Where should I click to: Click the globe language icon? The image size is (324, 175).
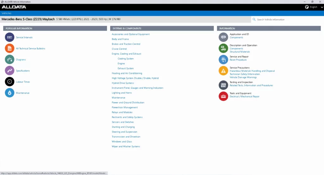307,7
